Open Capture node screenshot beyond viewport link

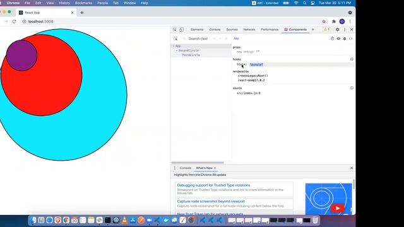[211, 202]
